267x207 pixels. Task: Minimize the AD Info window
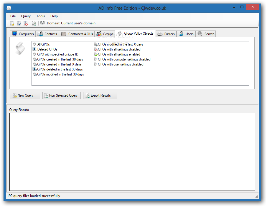[x=234, y=7]
